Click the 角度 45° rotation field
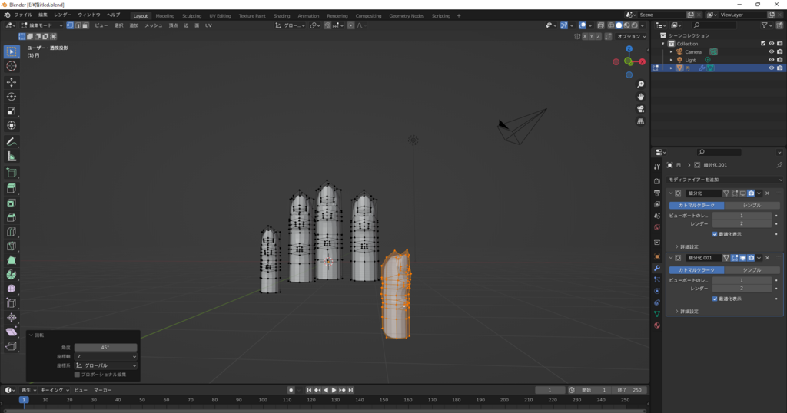The width and height of the screenshot is (787, 413). [x=105, y=348]
